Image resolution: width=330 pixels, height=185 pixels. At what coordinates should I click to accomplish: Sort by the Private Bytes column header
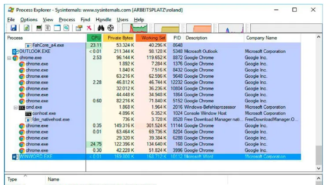click(119, 38)
